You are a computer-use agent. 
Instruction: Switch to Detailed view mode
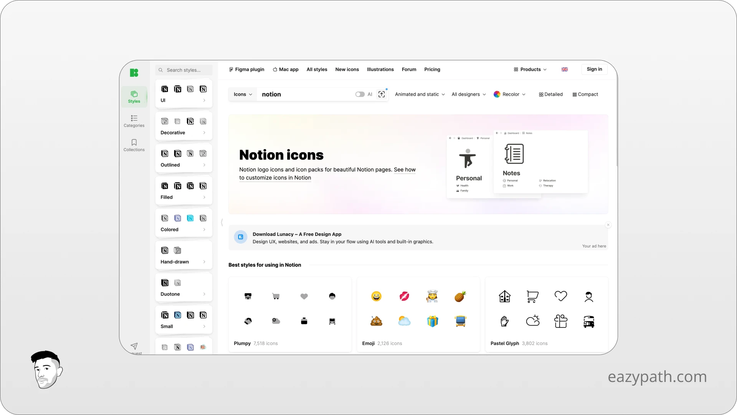click(x=550, y=94)
